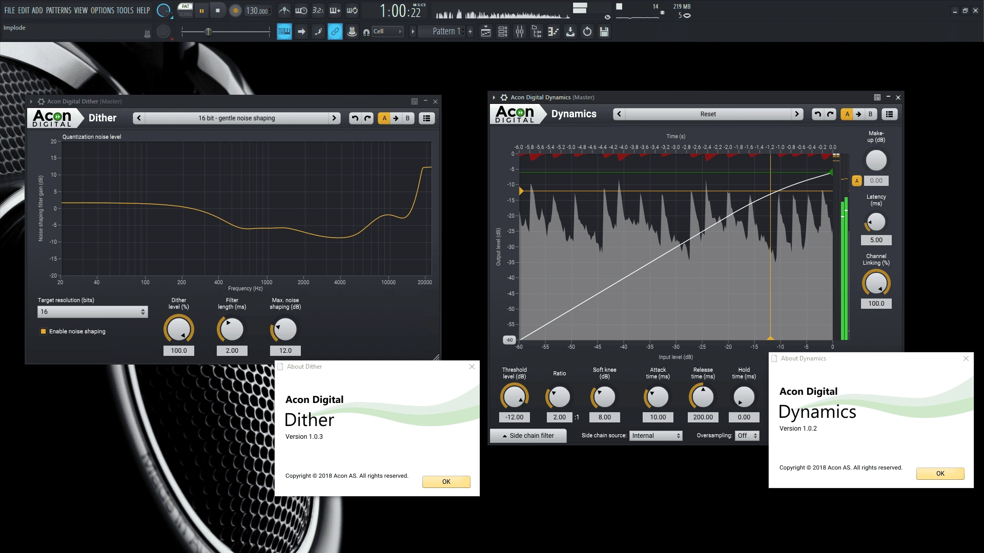Click next preset arrow in Dynamics
984x553 pixels.
(797, 114)
